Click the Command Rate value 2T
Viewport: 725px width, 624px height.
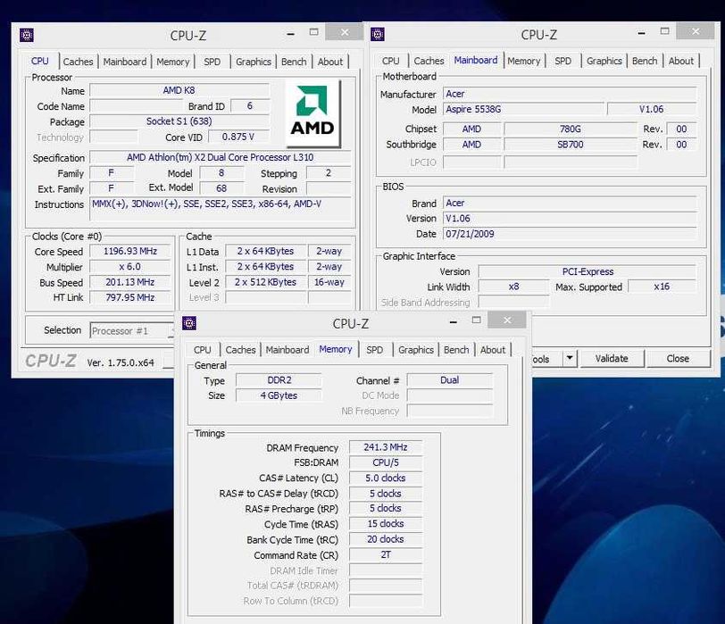click(x=386, y=554)
